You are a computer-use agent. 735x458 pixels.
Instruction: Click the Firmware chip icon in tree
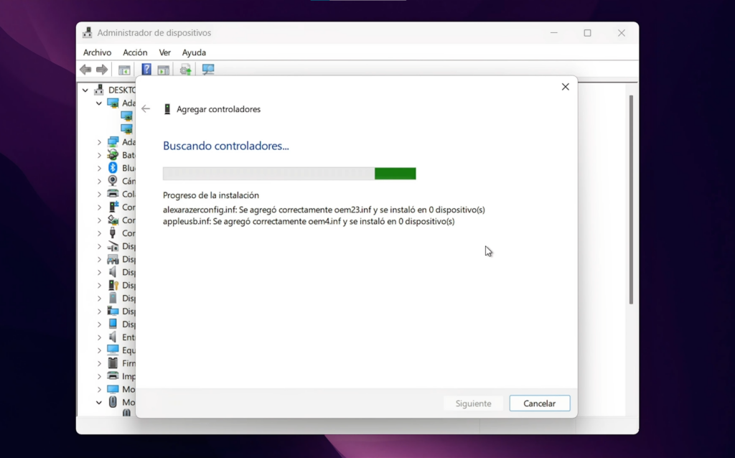(113, 363)
